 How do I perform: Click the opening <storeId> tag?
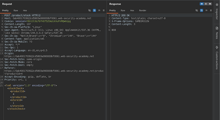point(16,100)
